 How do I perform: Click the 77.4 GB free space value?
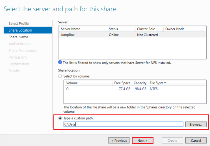click(125, 89)
